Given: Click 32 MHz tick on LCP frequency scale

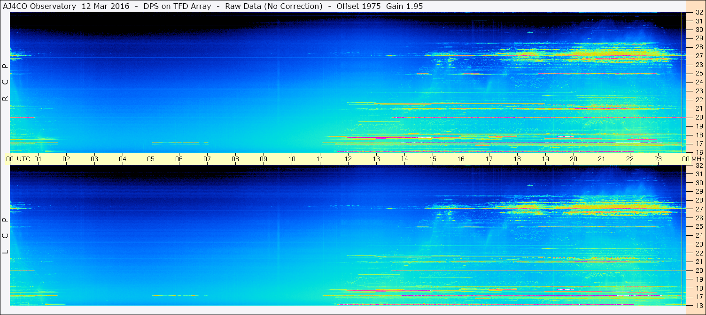Looking at the screenshot, I should point(698,165).
